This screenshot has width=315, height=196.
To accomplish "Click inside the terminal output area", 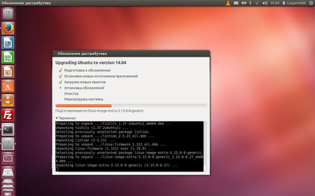I will click(x=129, y=146).
